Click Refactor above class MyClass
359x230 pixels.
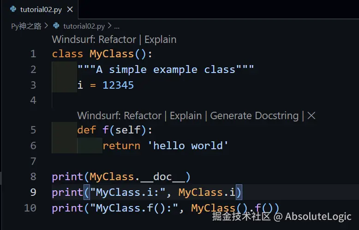point(117,39)
